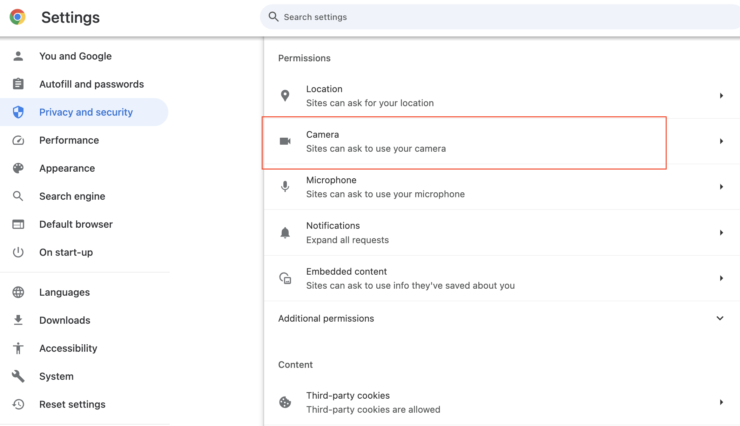Screen dimensions: 740x426
Task: Open System settings
Action: pyautogui.click(x=84, y=376)
